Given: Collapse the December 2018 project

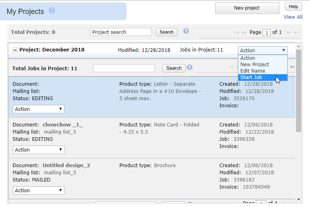Looking at the screenshot, I should (x=15, y=50).
